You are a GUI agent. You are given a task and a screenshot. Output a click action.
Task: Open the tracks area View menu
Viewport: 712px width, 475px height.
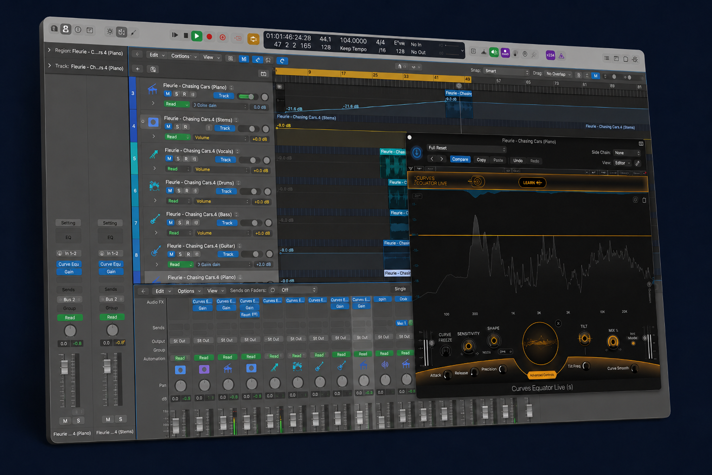[x=211, y=58]
